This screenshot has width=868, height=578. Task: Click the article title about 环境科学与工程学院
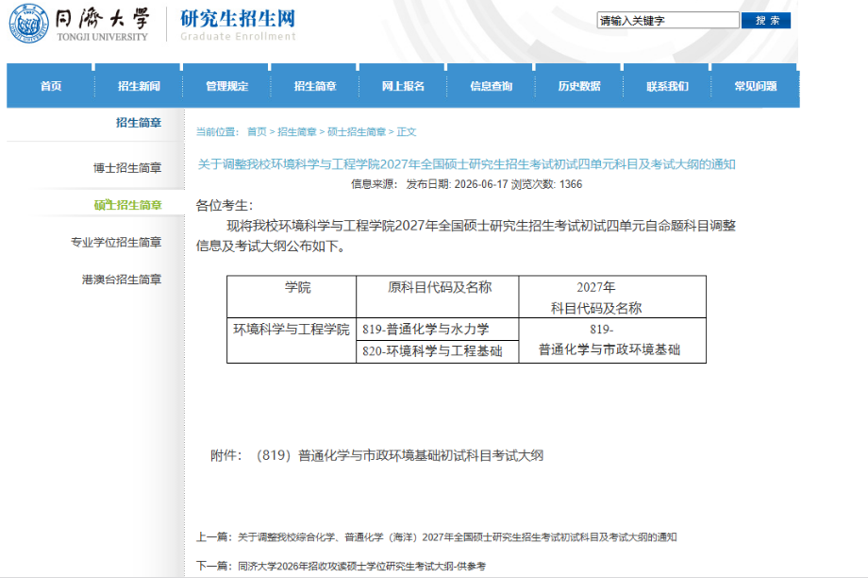point(467,164)
